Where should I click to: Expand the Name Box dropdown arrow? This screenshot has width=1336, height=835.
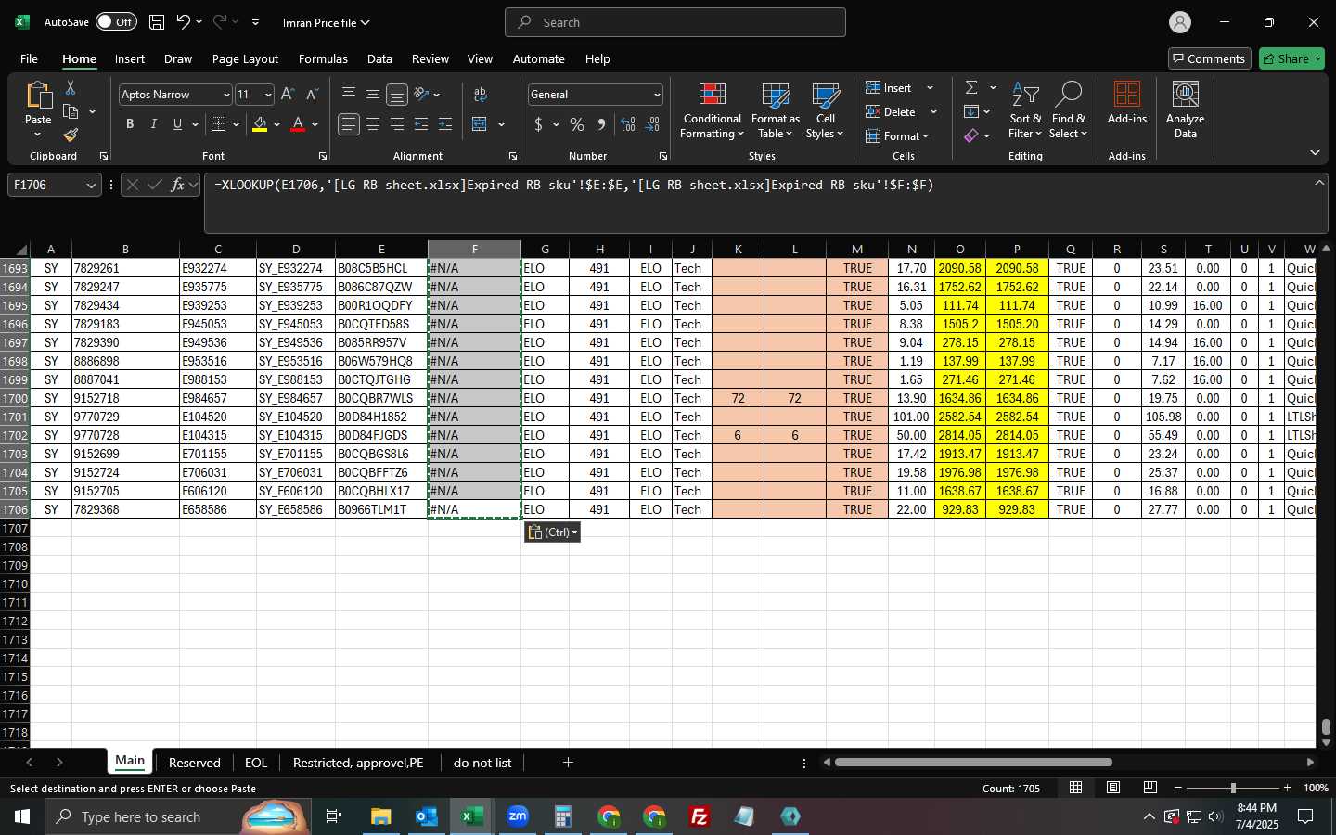[x=91, y=186]
